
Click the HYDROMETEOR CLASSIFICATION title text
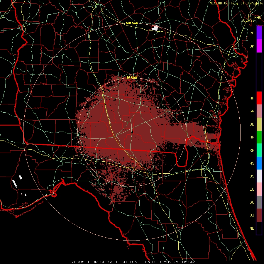(103, 262)
